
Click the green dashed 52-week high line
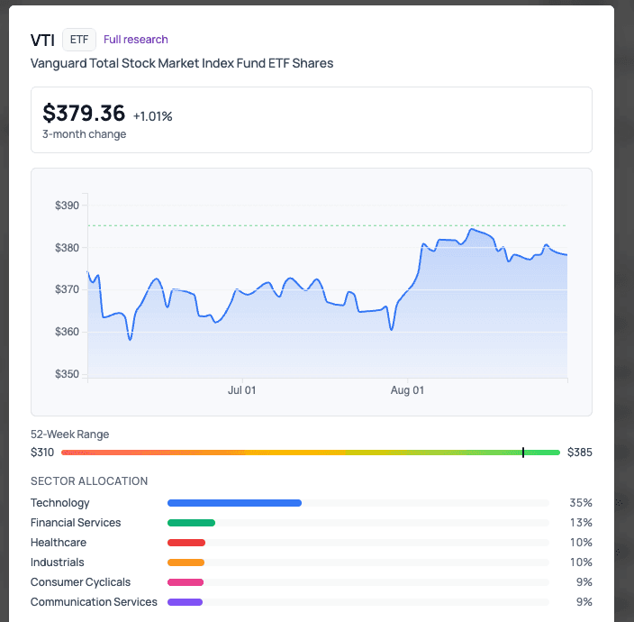[328, 225]
